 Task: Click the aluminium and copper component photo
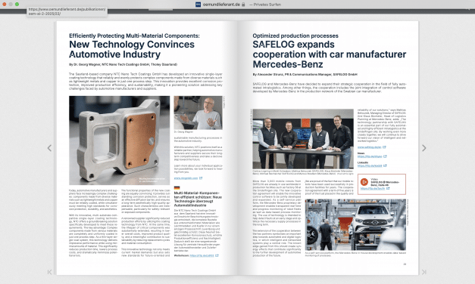coord(120,140)
